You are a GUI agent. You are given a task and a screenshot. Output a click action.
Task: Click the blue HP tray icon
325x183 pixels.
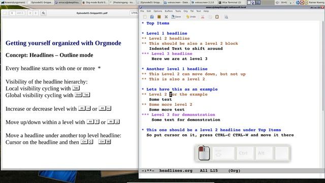[x=298, y=3]
